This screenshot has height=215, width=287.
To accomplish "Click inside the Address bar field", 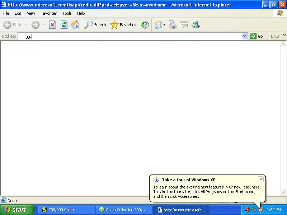I will 130,36.
